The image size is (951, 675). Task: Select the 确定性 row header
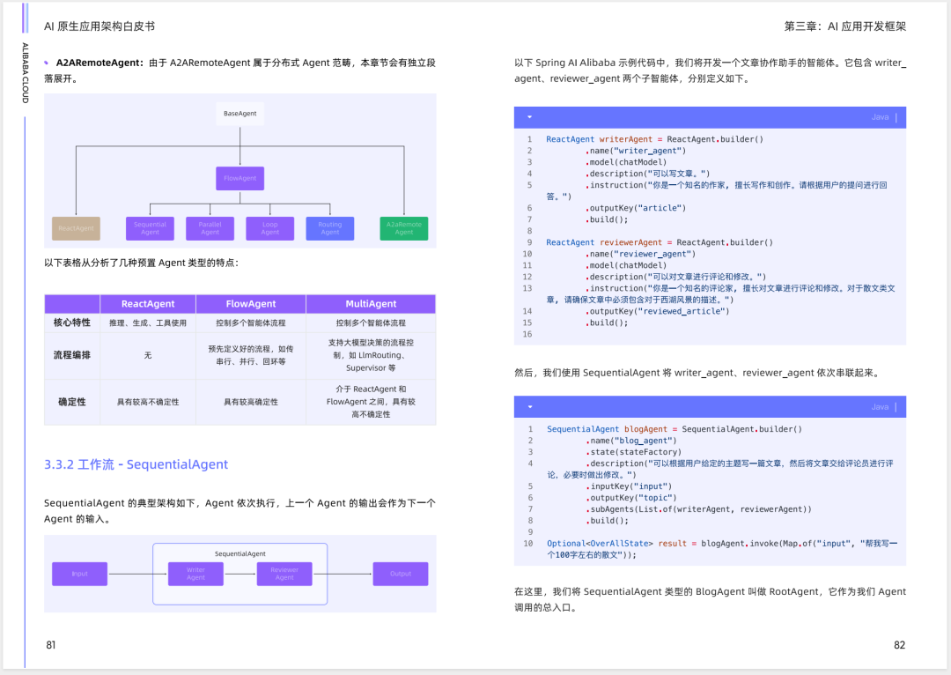72,402
